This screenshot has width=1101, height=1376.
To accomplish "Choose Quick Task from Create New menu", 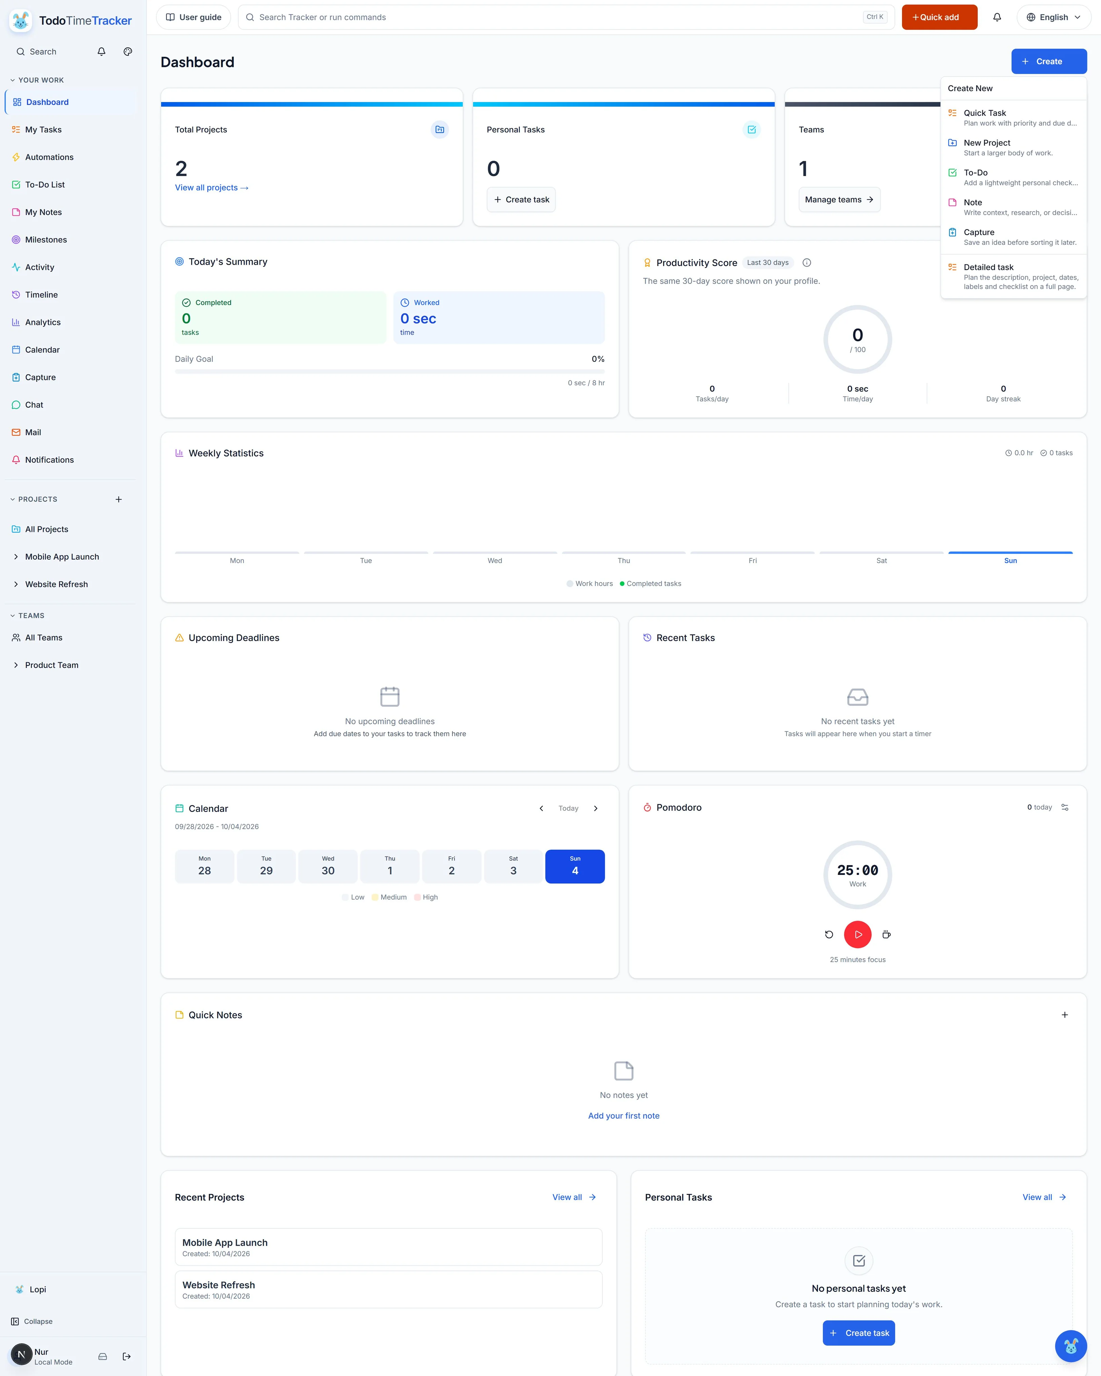I will pyautogui.click(x=1014, y=118).
